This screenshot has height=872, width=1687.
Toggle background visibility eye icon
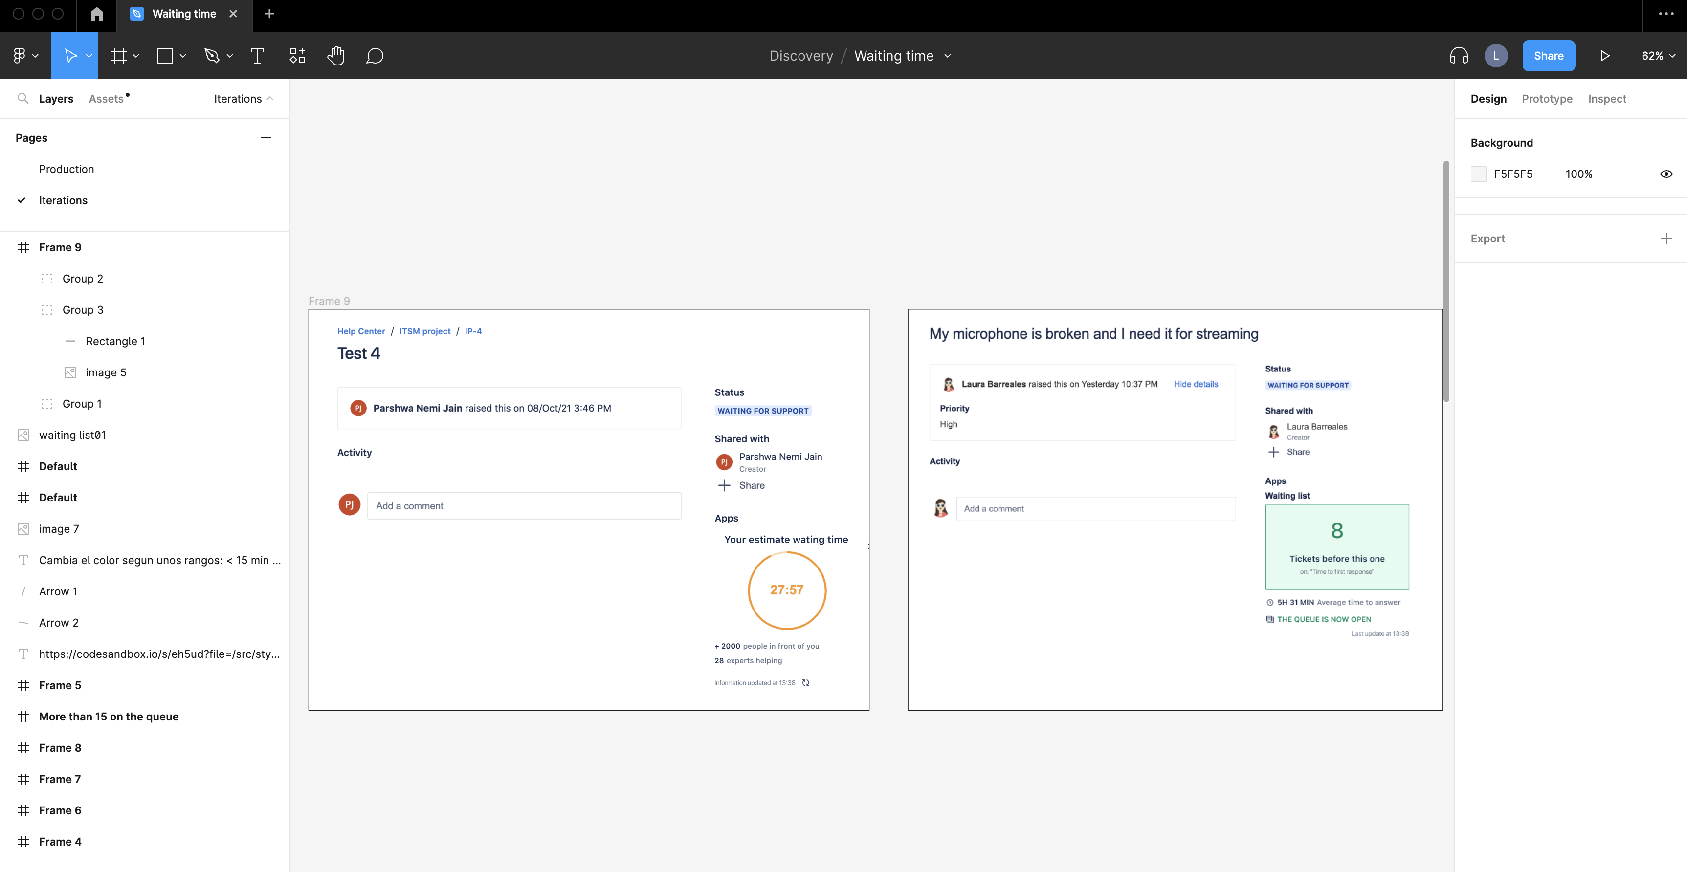click(1666, 174)
